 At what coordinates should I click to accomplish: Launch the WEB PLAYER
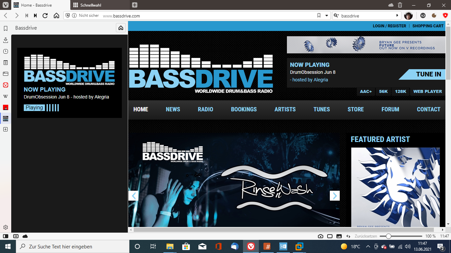(428, 92)
